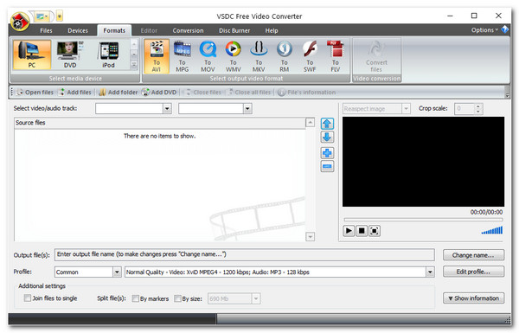Expand the second video/audio track dropdown

click(247, 109)
